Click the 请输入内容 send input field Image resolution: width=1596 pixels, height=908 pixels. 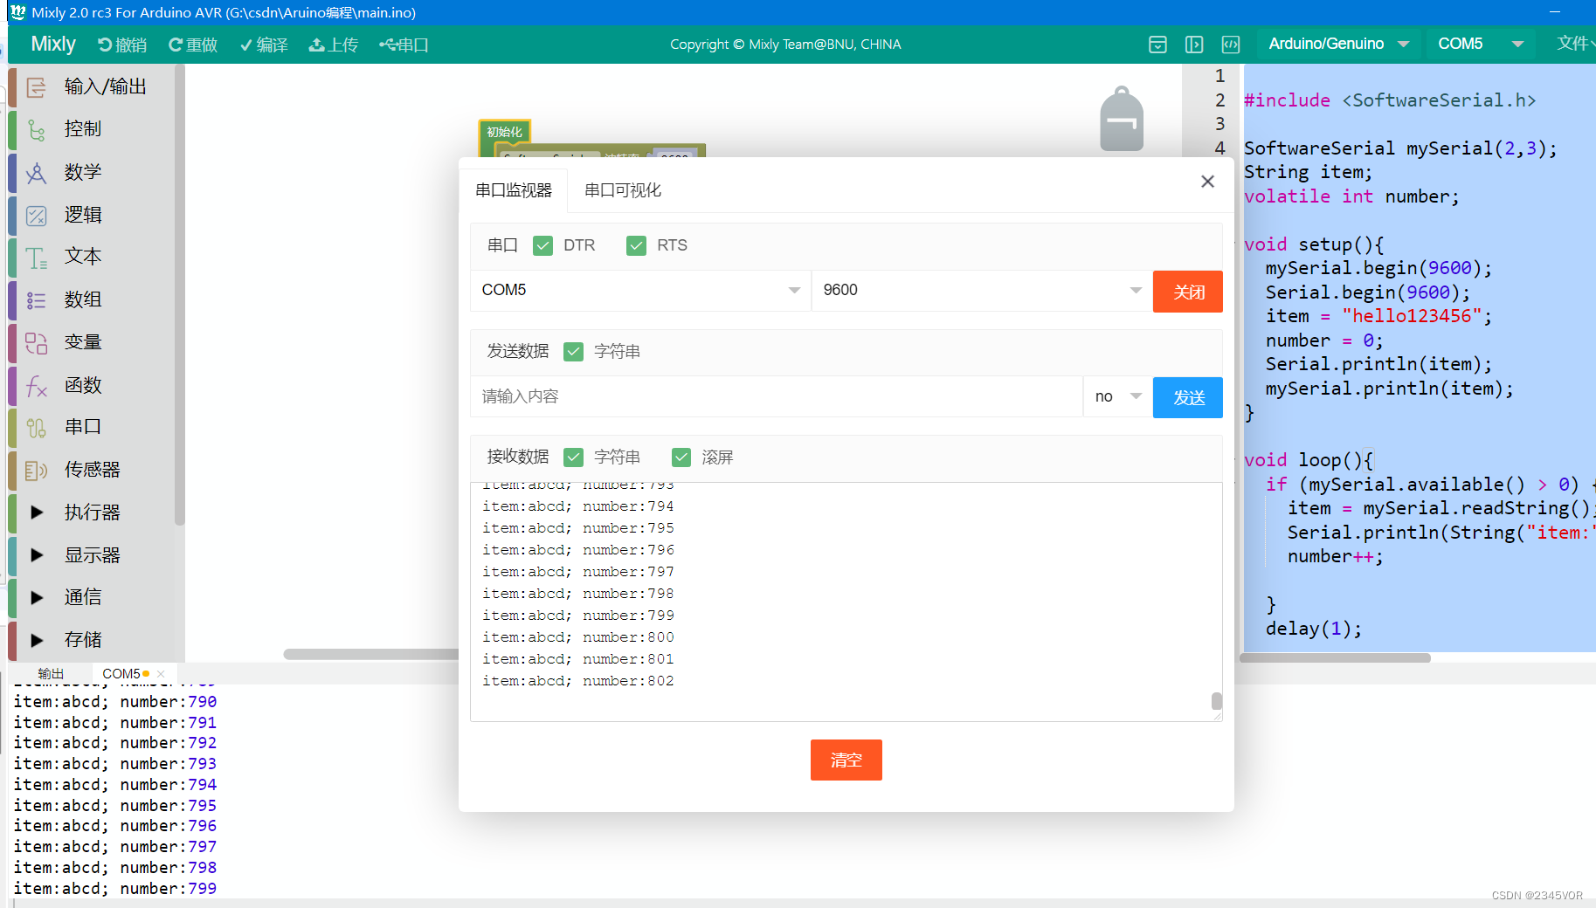[777, 396]
